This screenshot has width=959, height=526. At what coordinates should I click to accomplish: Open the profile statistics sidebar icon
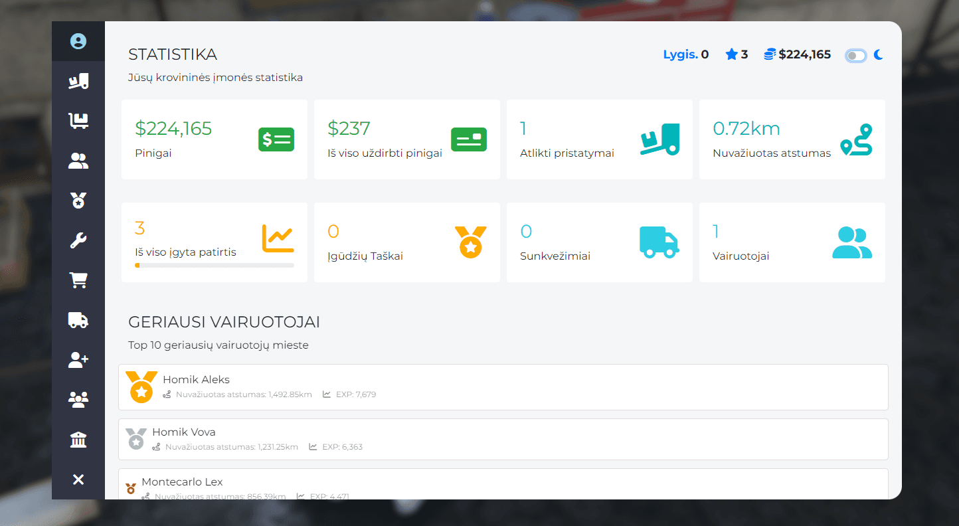pos(78,41)
